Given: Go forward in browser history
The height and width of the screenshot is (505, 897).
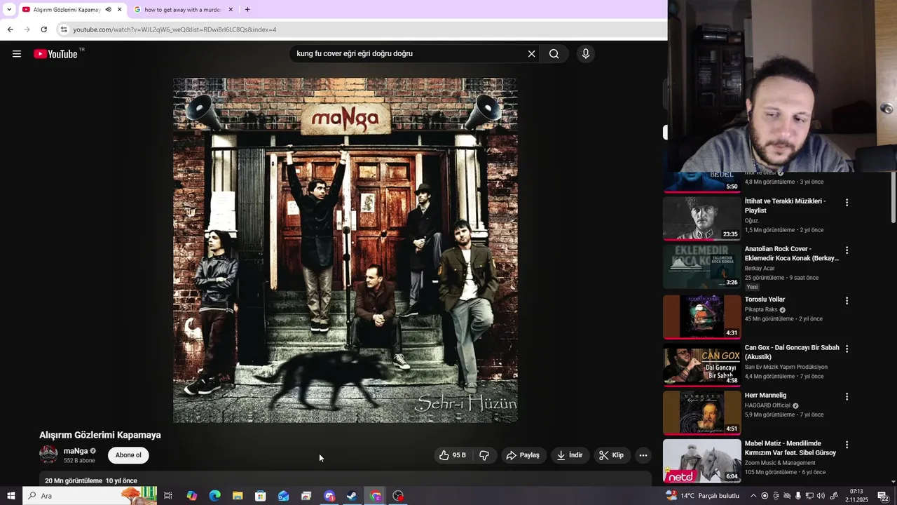Looking at the screenshot, I should pyautogui.click(x=27, y=29).
